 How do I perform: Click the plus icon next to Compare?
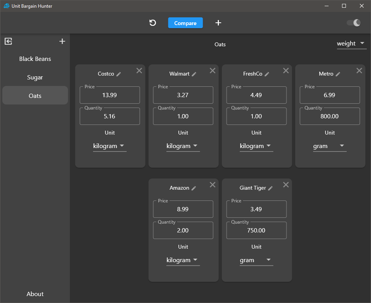point(218,23)
